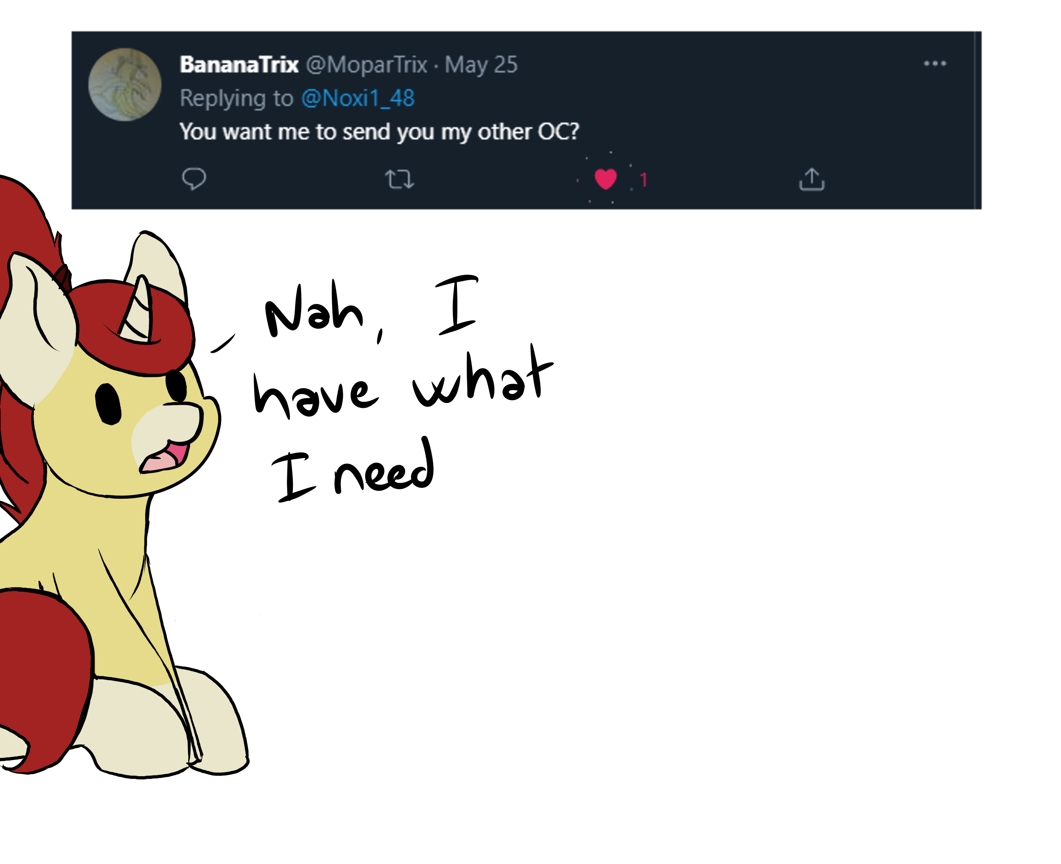Click the pony's black oval eye

109,403
